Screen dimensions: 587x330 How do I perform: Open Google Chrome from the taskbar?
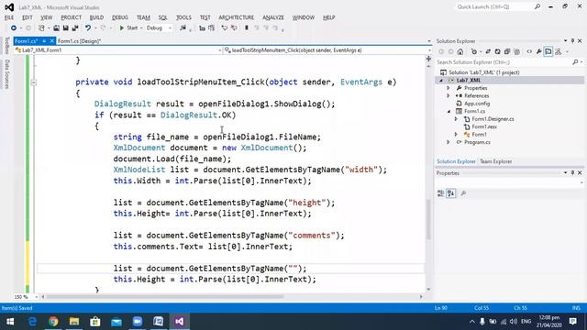tap(53, 322)
